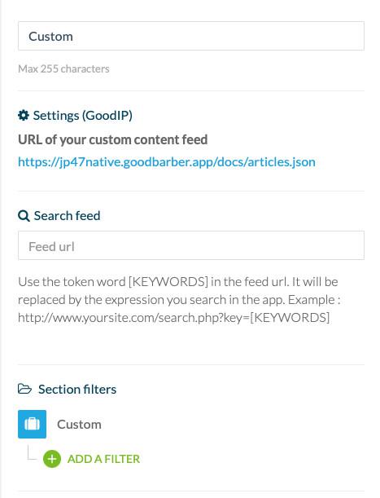The image size is (380, 498).
Task: Click the open folder icon by Section filters
Action: [x=24, y=389]
